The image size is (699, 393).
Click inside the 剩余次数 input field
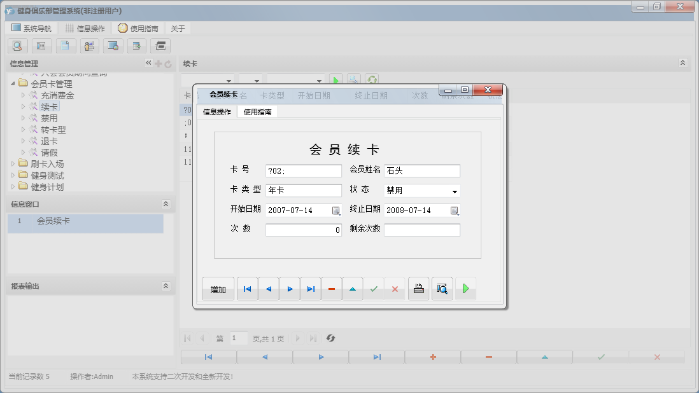coord(423,230)
